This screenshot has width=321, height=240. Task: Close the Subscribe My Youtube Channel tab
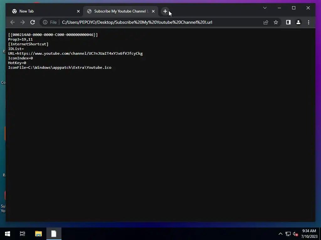(153, 11)
